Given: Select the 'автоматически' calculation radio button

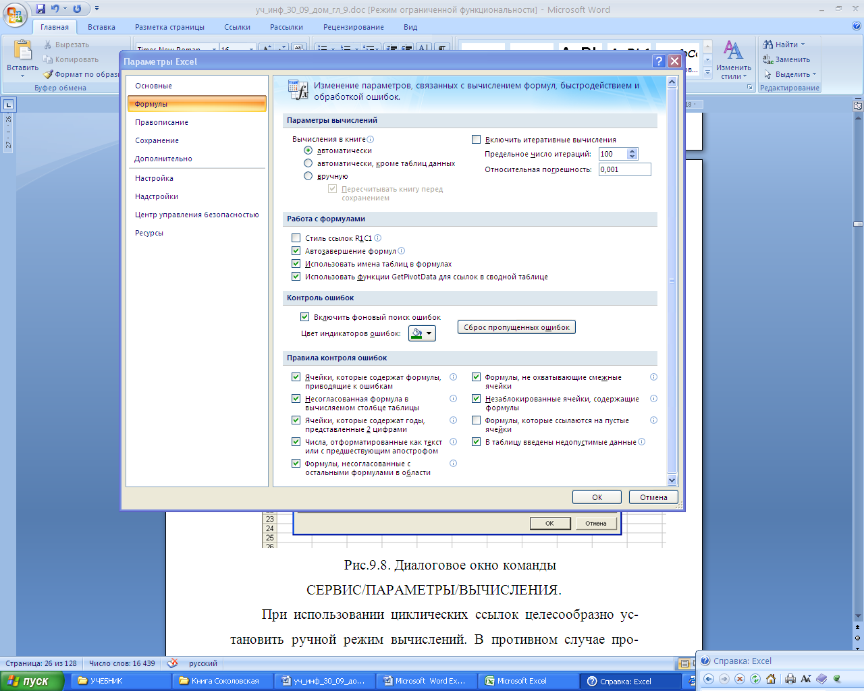Looking at the screenshot, I should 308,150.
